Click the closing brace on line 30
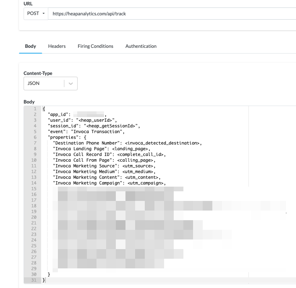Image resolution: width=296 pixels, height=288 pixels. 49,274
